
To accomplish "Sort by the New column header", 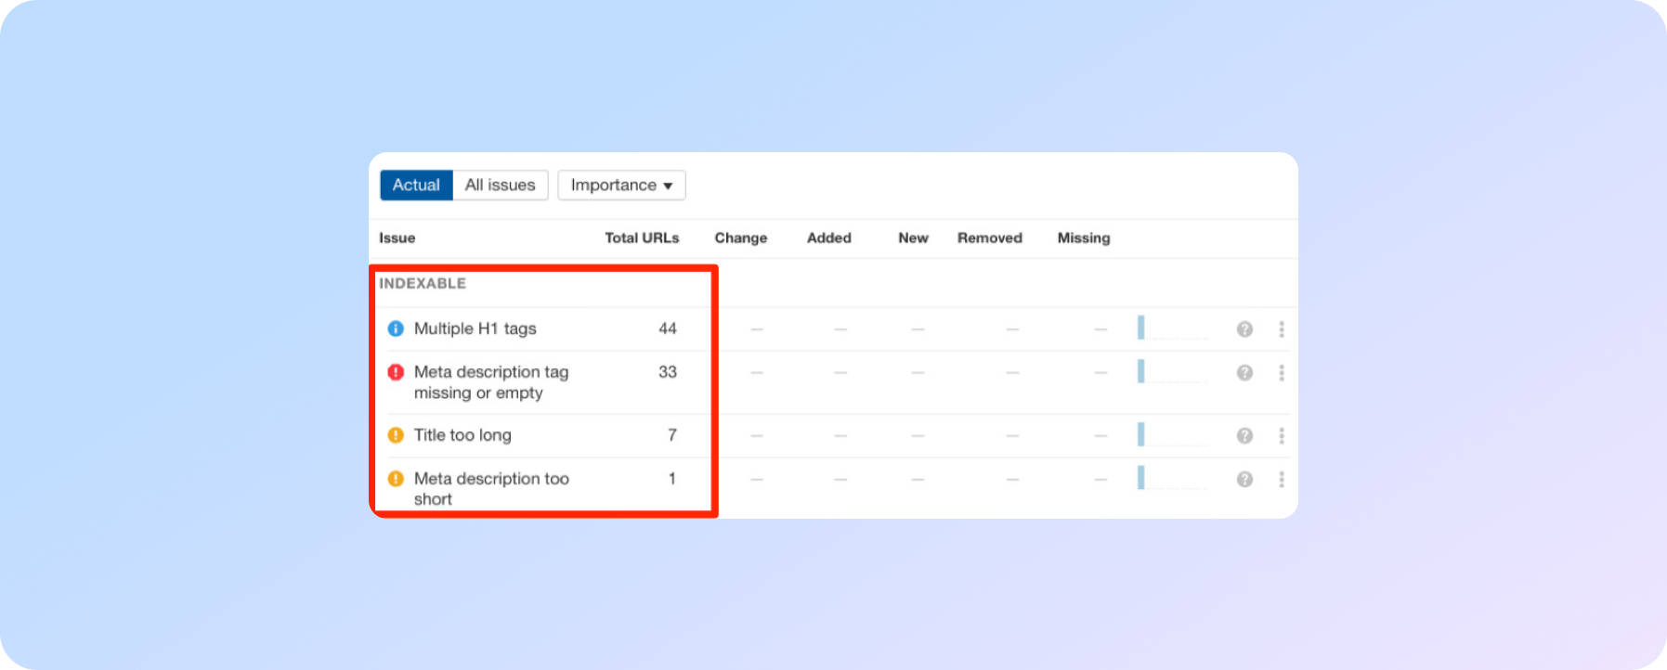I will pos(913,238).
